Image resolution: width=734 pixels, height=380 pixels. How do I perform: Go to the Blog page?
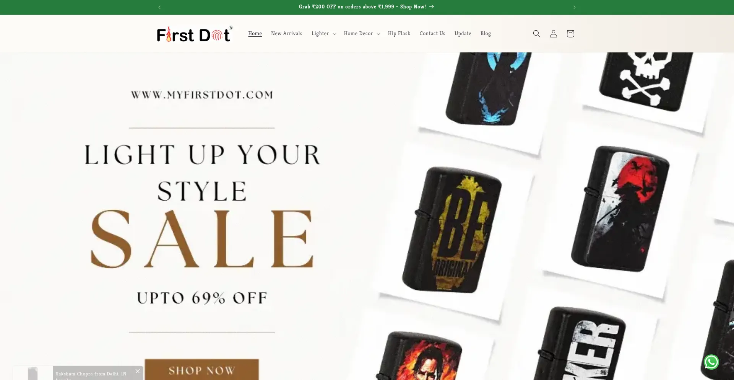pos(486,34)
